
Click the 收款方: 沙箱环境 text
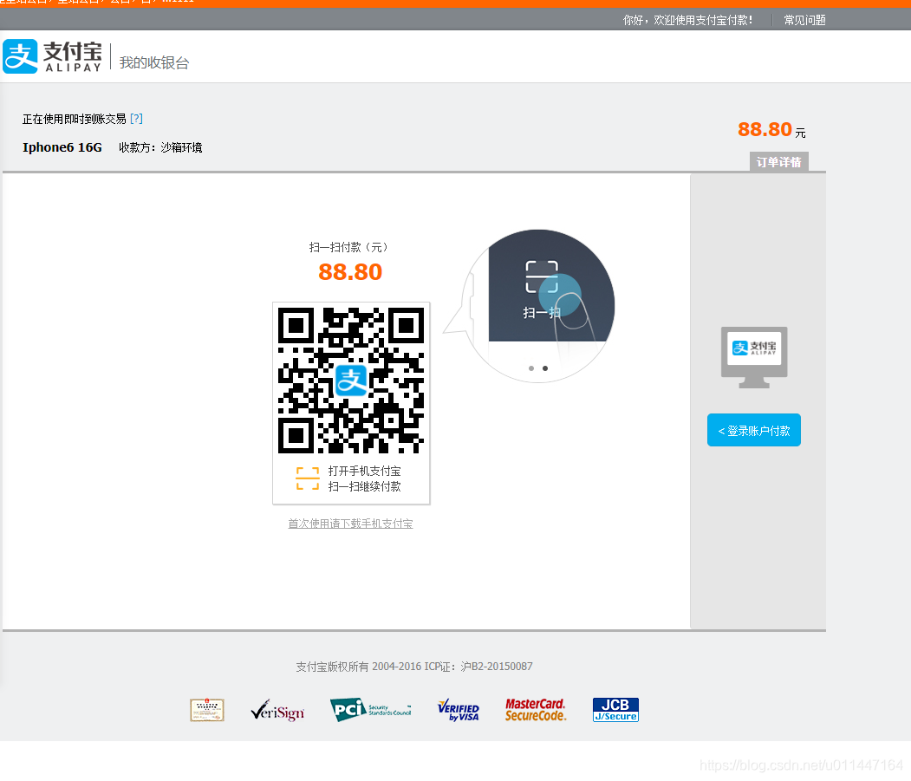point(160,147)
